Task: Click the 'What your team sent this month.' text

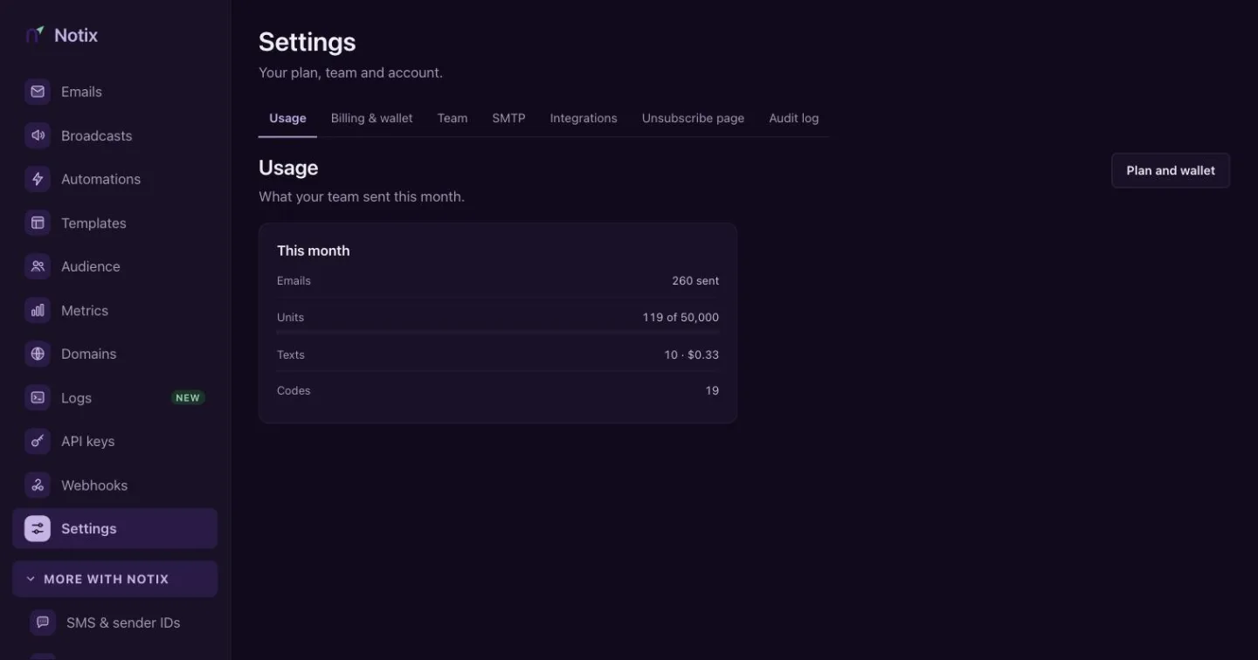Action: tap(362, 196)
